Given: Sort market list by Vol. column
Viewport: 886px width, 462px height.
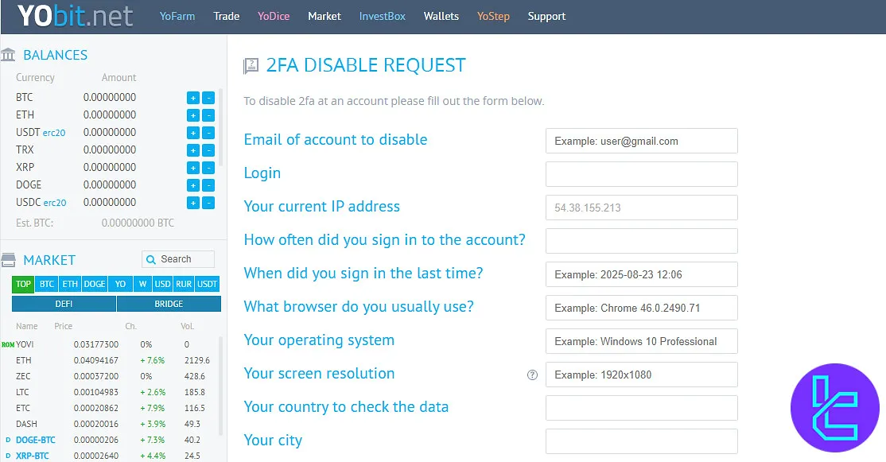Looking at the screenshot, I should tap(187, 326).
